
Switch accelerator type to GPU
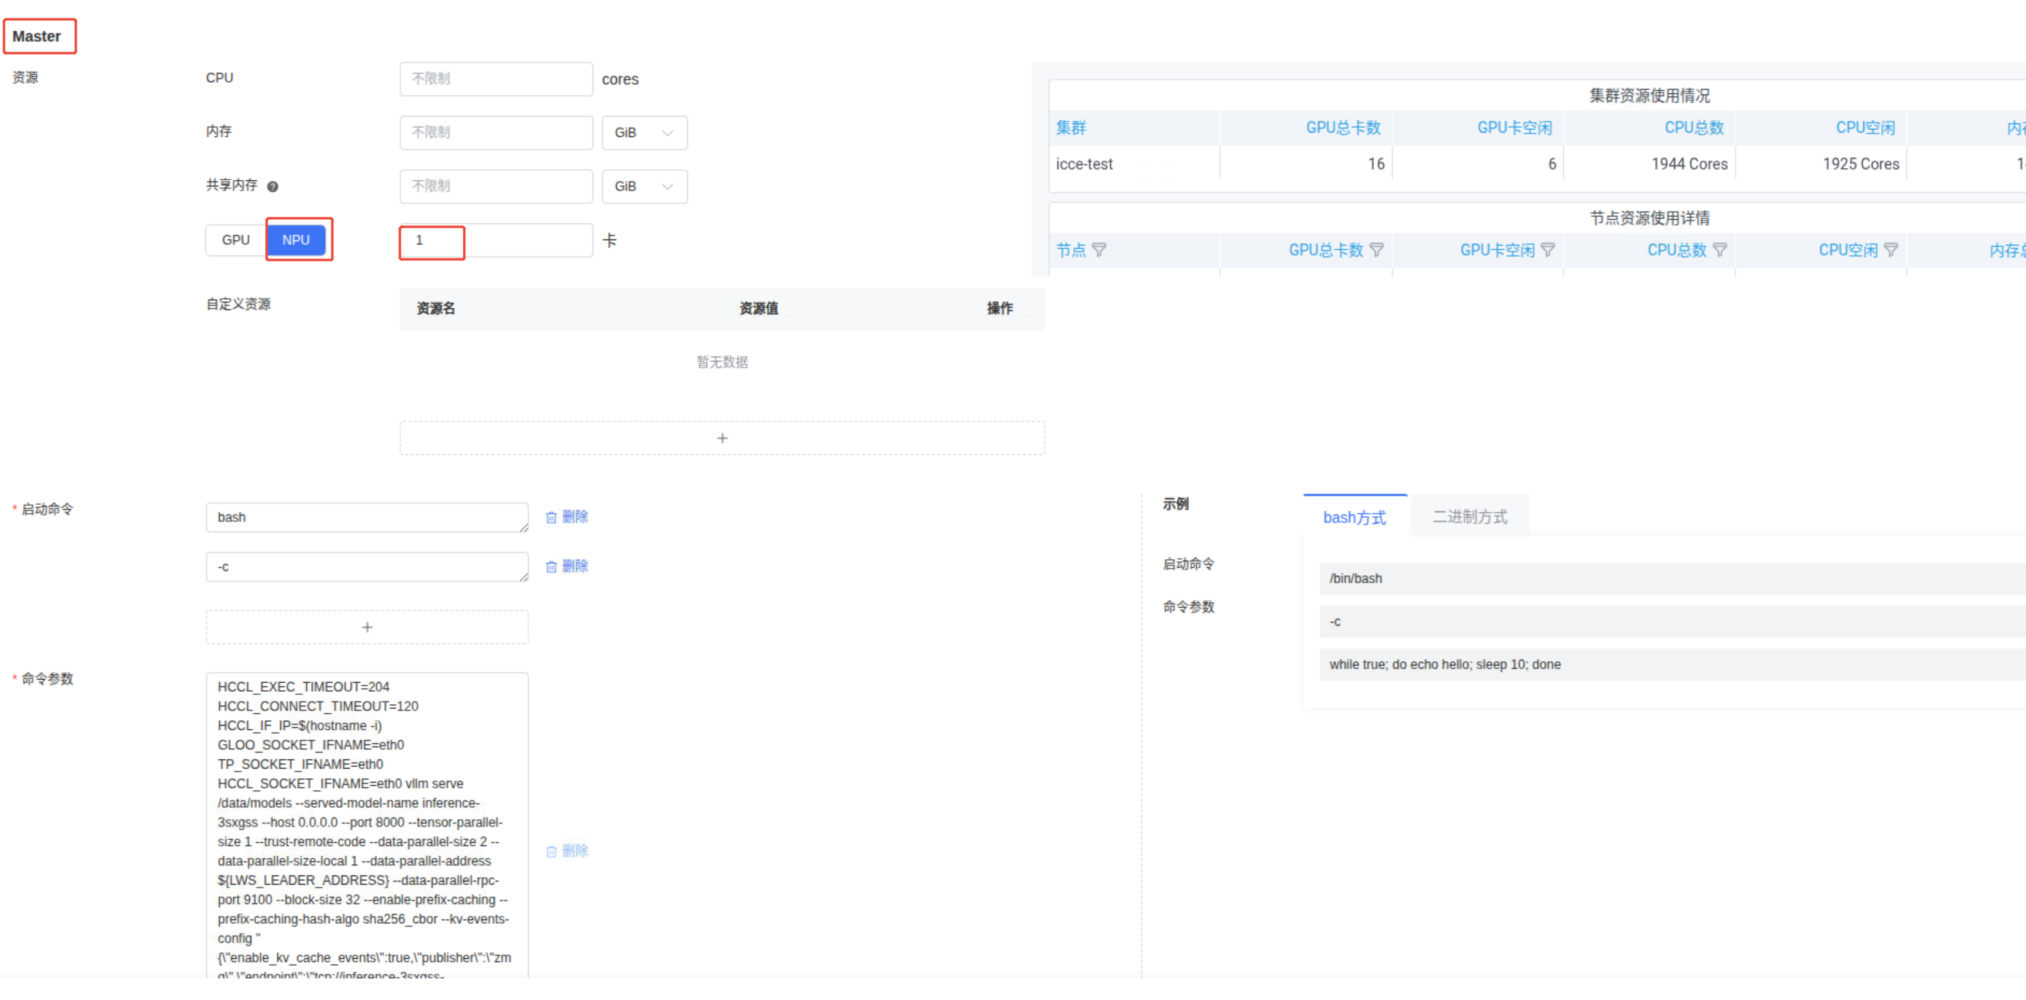click(235, 240)
